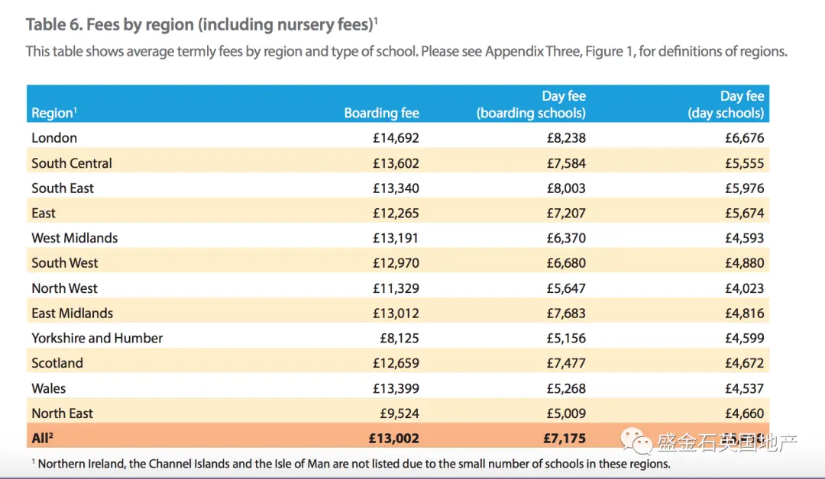Screen dimensions: 825x479
Task: Select North East day fee £4,660
Action: click(745, 413)
